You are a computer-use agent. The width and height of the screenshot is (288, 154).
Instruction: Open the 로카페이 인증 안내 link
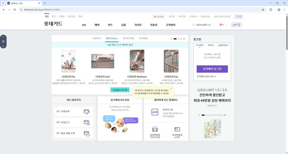[206, 77]
